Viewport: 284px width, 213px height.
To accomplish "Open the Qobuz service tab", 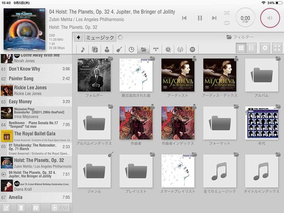I will [168, 49].
